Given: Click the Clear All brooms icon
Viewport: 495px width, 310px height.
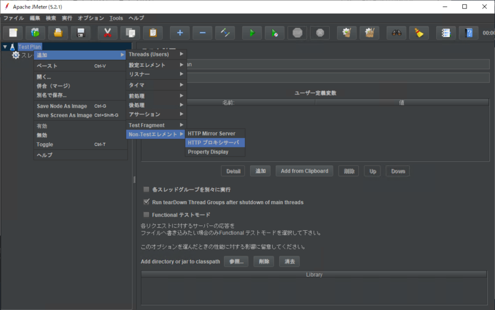Looking at the screenshot, I should pos(369,33).
